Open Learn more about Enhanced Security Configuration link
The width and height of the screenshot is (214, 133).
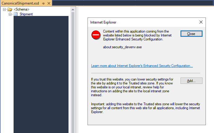tap(142, 66)
